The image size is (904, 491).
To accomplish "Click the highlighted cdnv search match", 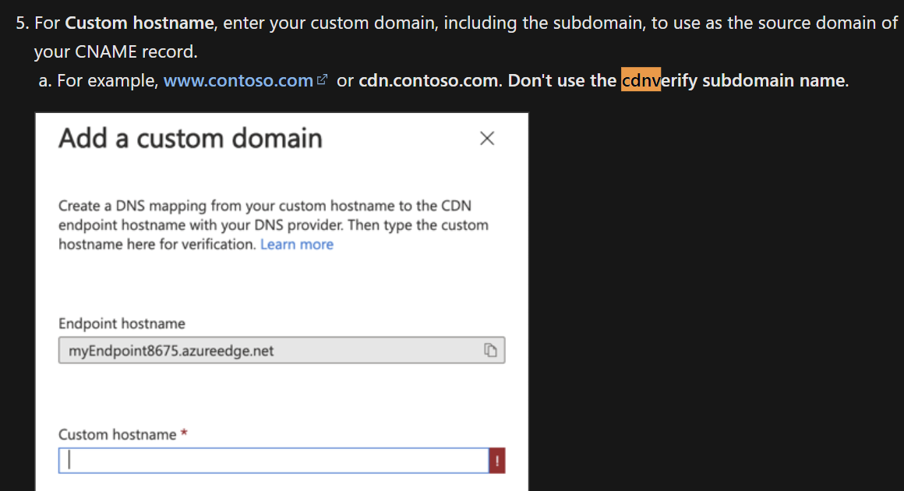I will [642, 79].
